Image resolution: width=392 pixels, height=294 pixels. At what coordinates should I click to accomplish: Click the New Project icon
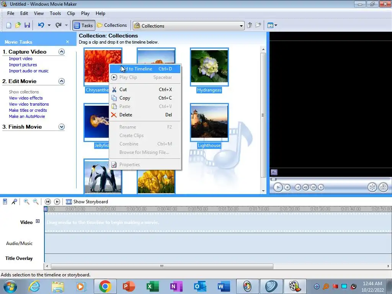click(9, 25)
